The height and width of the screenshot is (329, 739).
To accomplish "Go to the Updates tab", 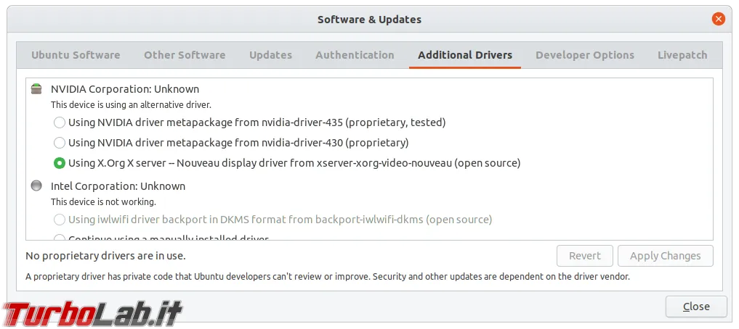I will click(270, 55).
